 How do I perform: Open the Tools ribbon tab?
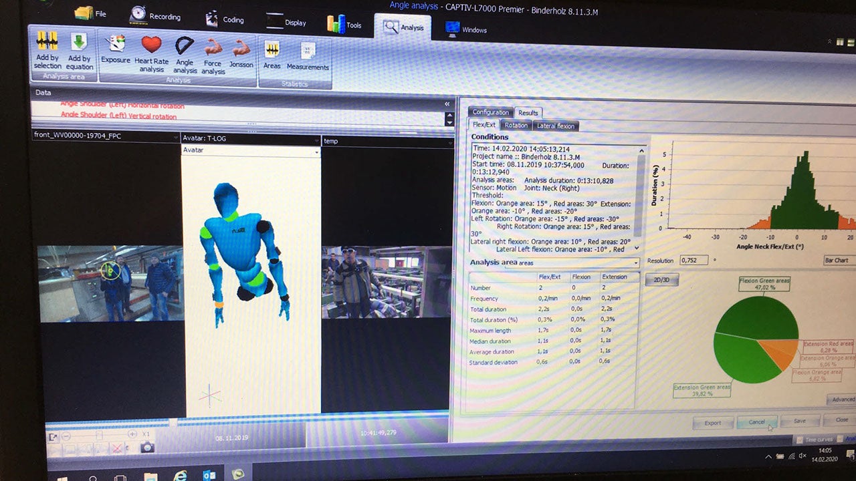tap(344, 25)
